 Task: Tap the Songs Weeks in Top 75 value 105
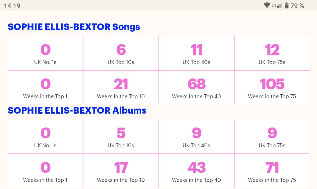[272, 84]
